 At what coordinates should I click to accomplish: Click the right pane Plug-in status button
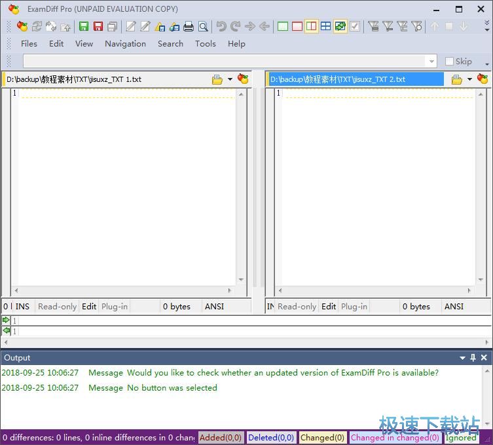tap(354, 306)
